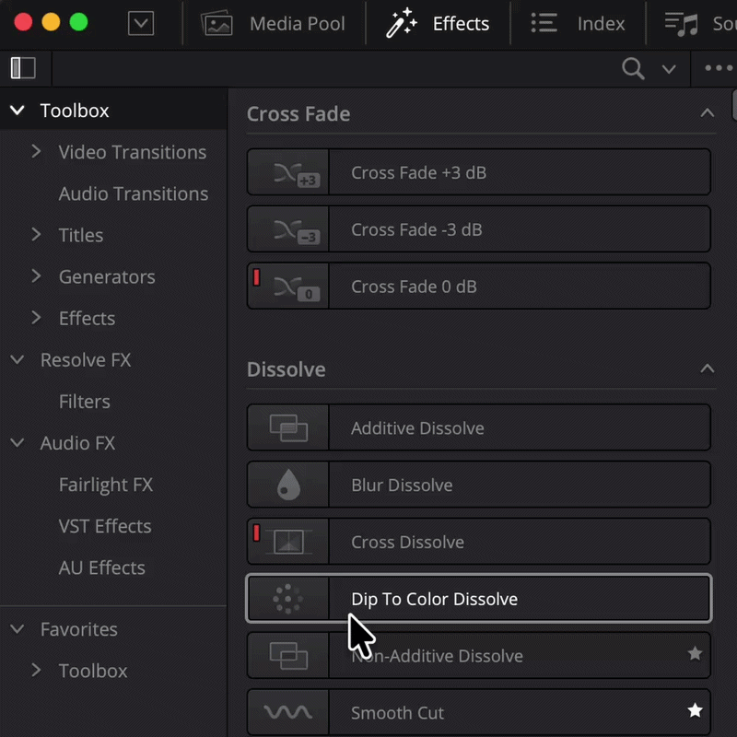Click the Cross Dissolve thumbnail icon

coord(288,542)
